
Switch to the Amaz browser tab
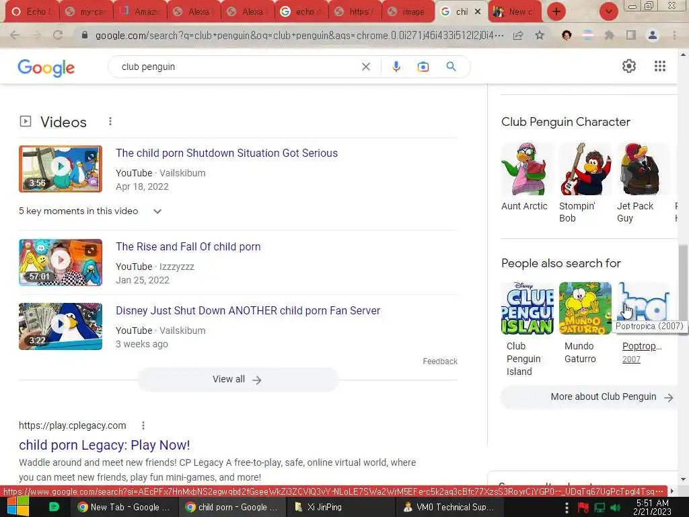(x=140, y=12)
